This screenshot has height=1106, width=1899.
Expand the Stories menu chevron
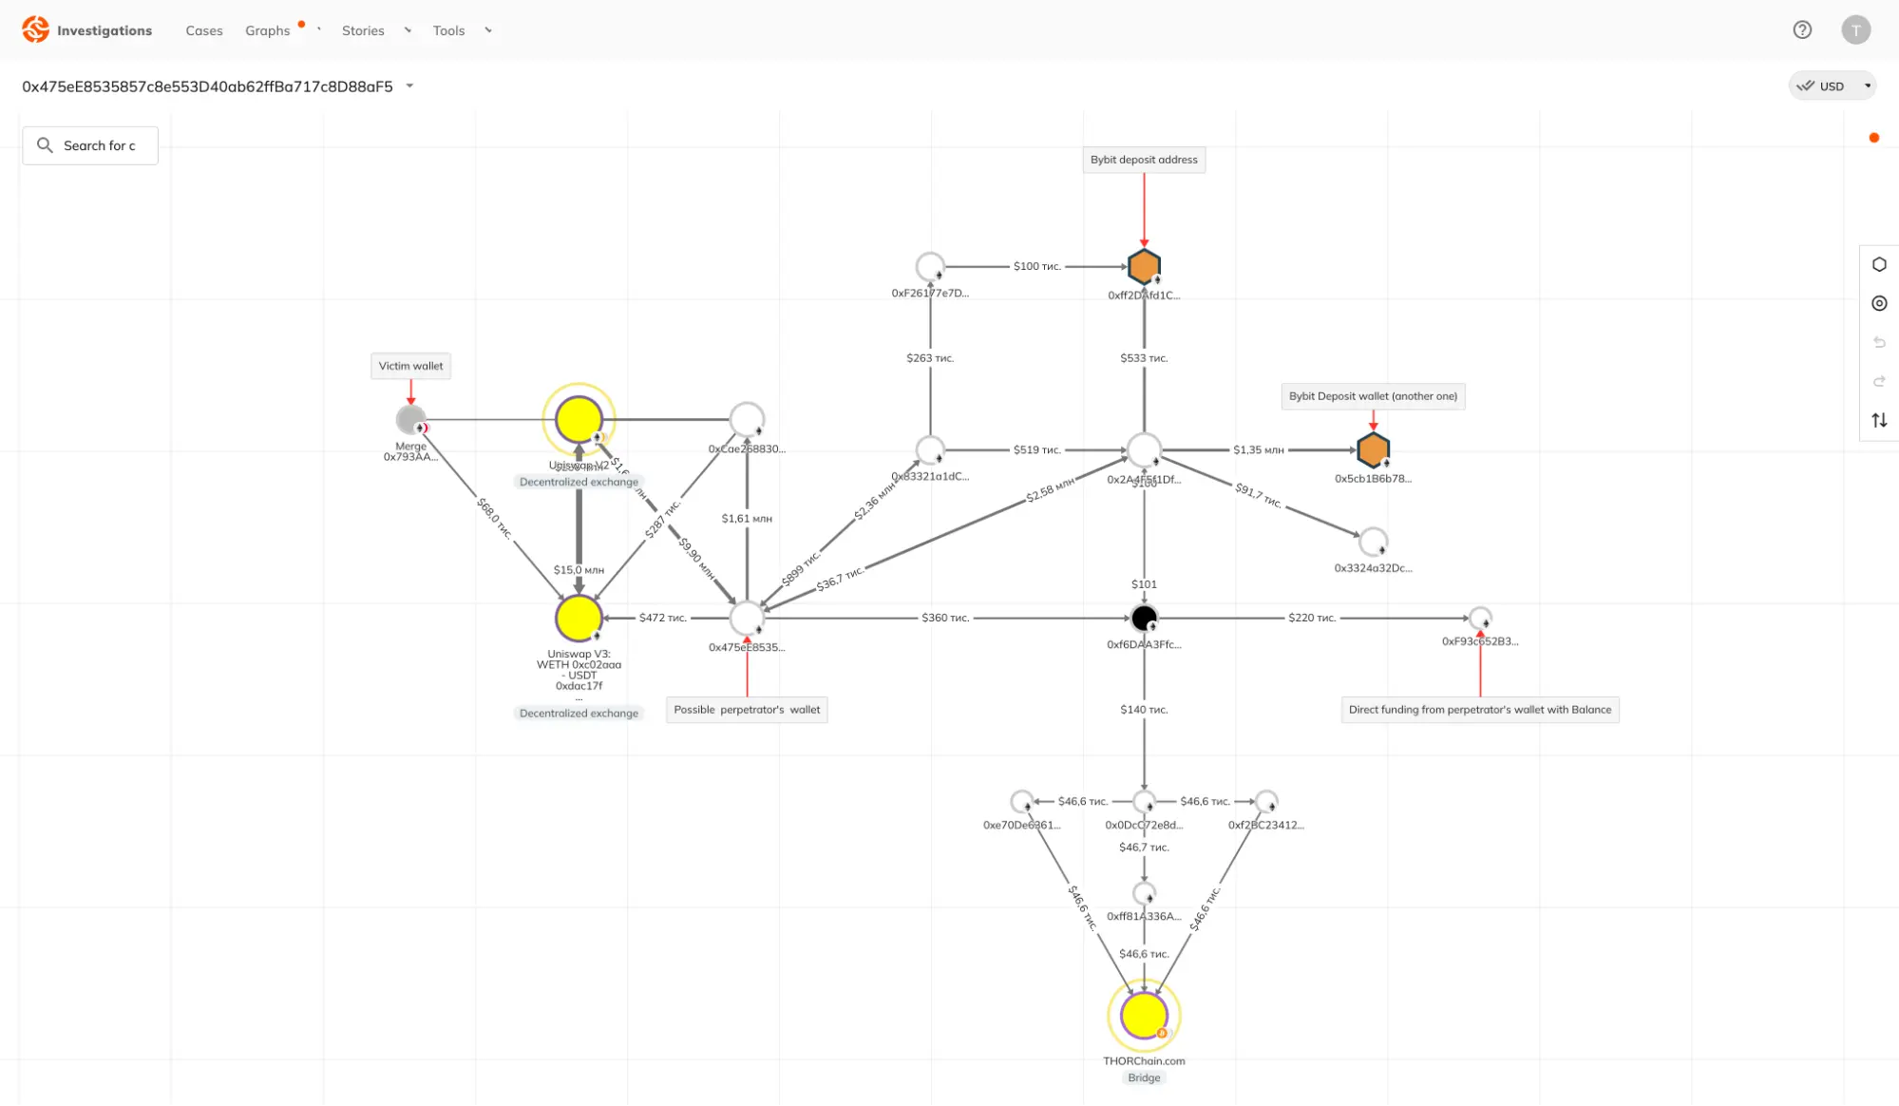pyautogui.click(x=408, y=29)
